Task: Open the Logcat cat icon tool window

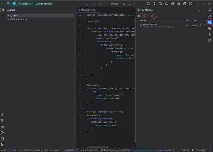Action: tap(2, 127)
